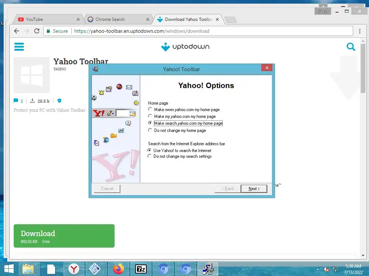Reload the page with refresh icon

tap(37, 31)
